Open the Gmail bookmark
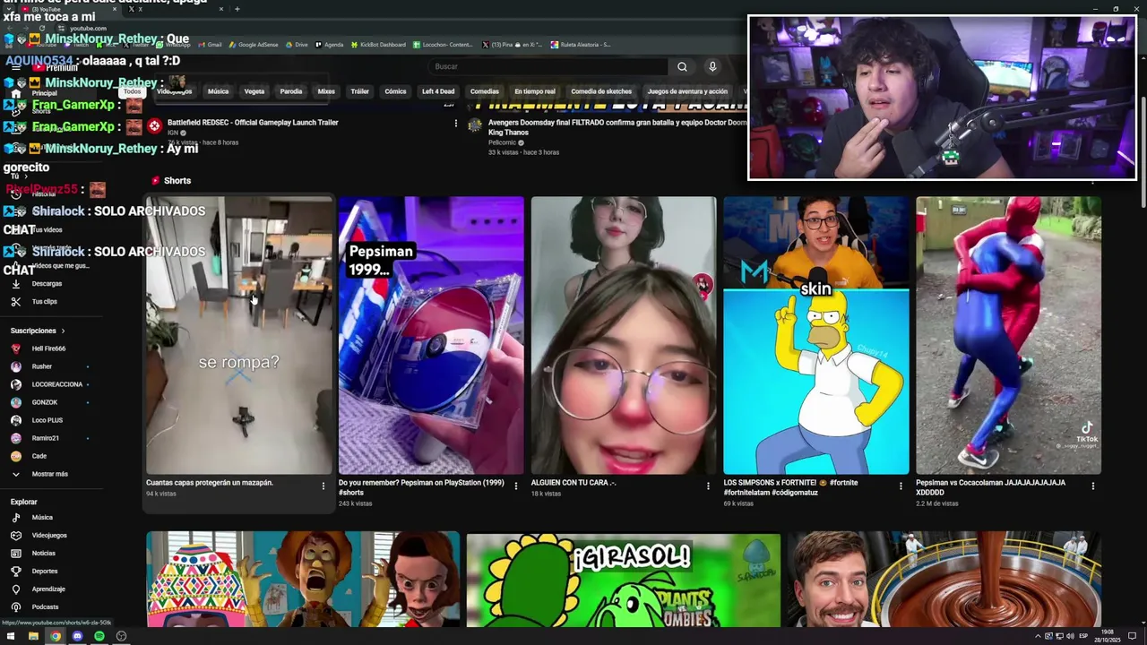 click(210, 45)
